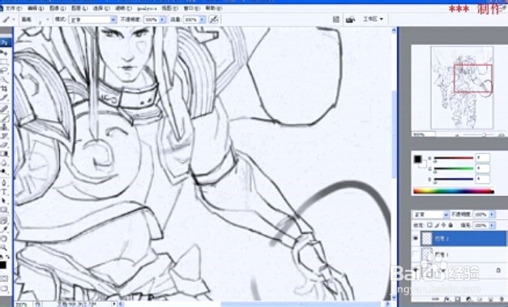Viewport: 508px width, 307px height.
Task: Swap foreground and background colors in toolbox
Action: pyautogui.click(x=8, y=257)
